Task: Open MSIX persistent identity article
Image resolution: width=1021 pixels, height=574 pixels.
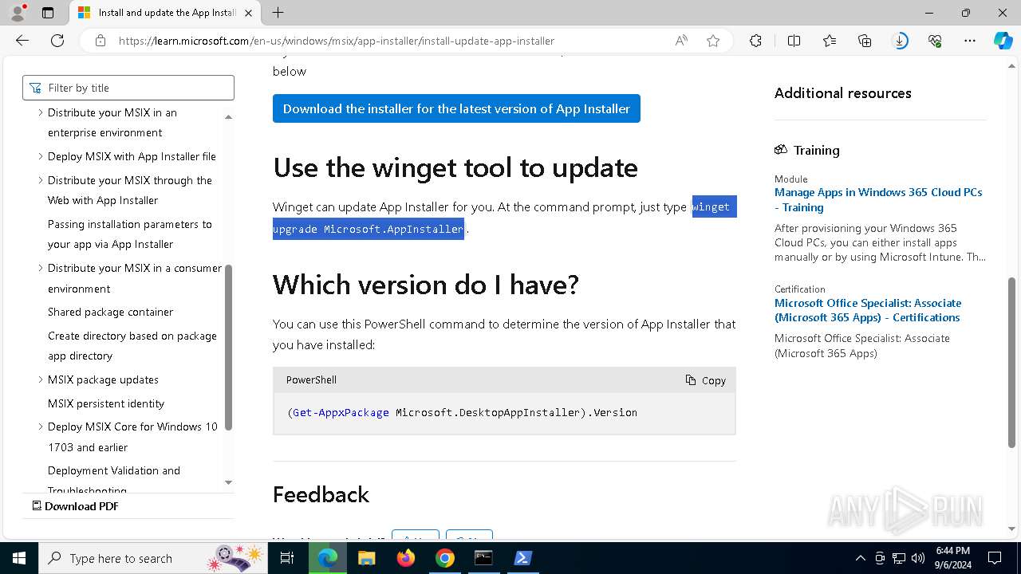Action: point(105,403)
